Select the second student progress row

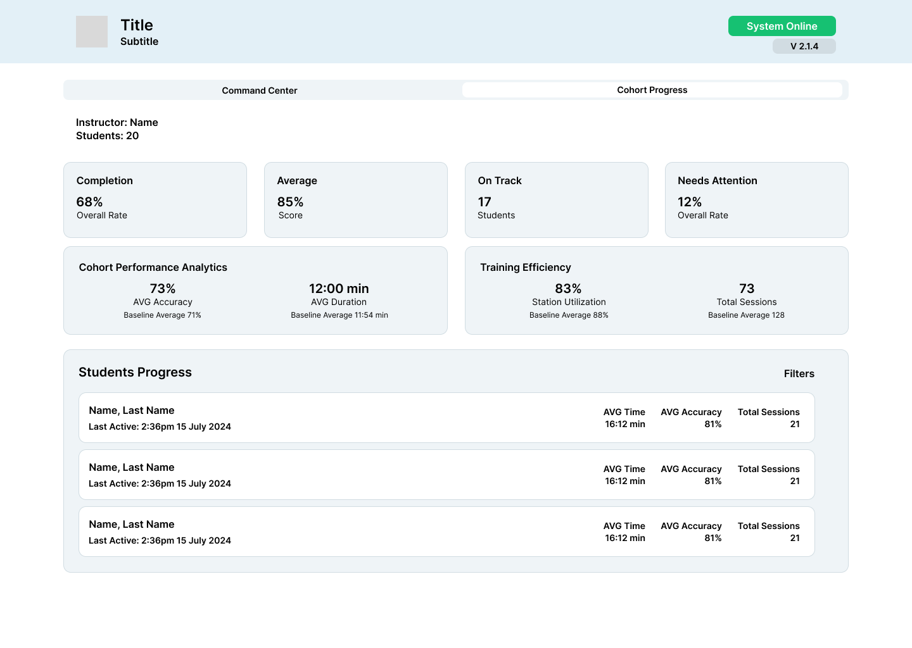click(446, 475)
